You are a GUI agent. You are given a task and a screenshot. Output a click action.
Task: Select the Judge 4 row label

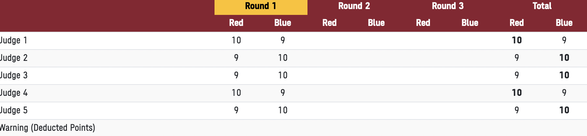tap(14, 93)
